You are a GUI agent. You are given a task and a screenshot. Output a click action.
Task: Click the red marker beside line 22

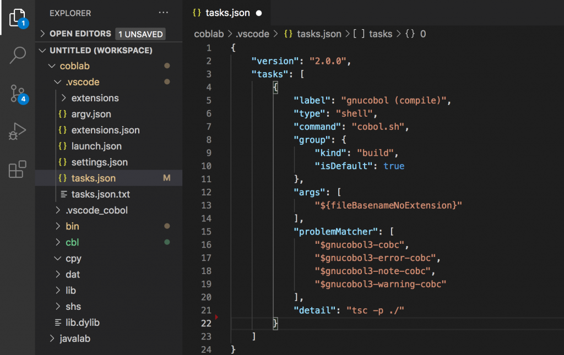216,317
